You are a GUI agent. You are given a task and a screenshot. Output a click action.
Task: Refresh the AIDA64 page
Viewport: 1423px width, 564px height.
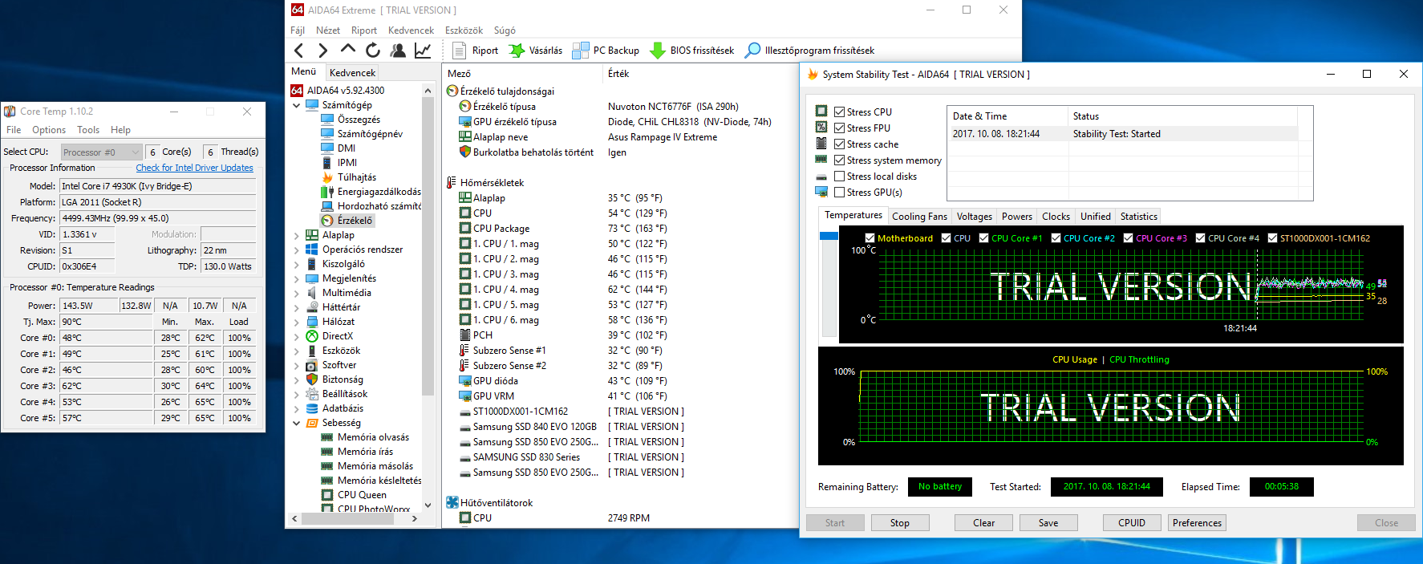click(x=373, y=51)
